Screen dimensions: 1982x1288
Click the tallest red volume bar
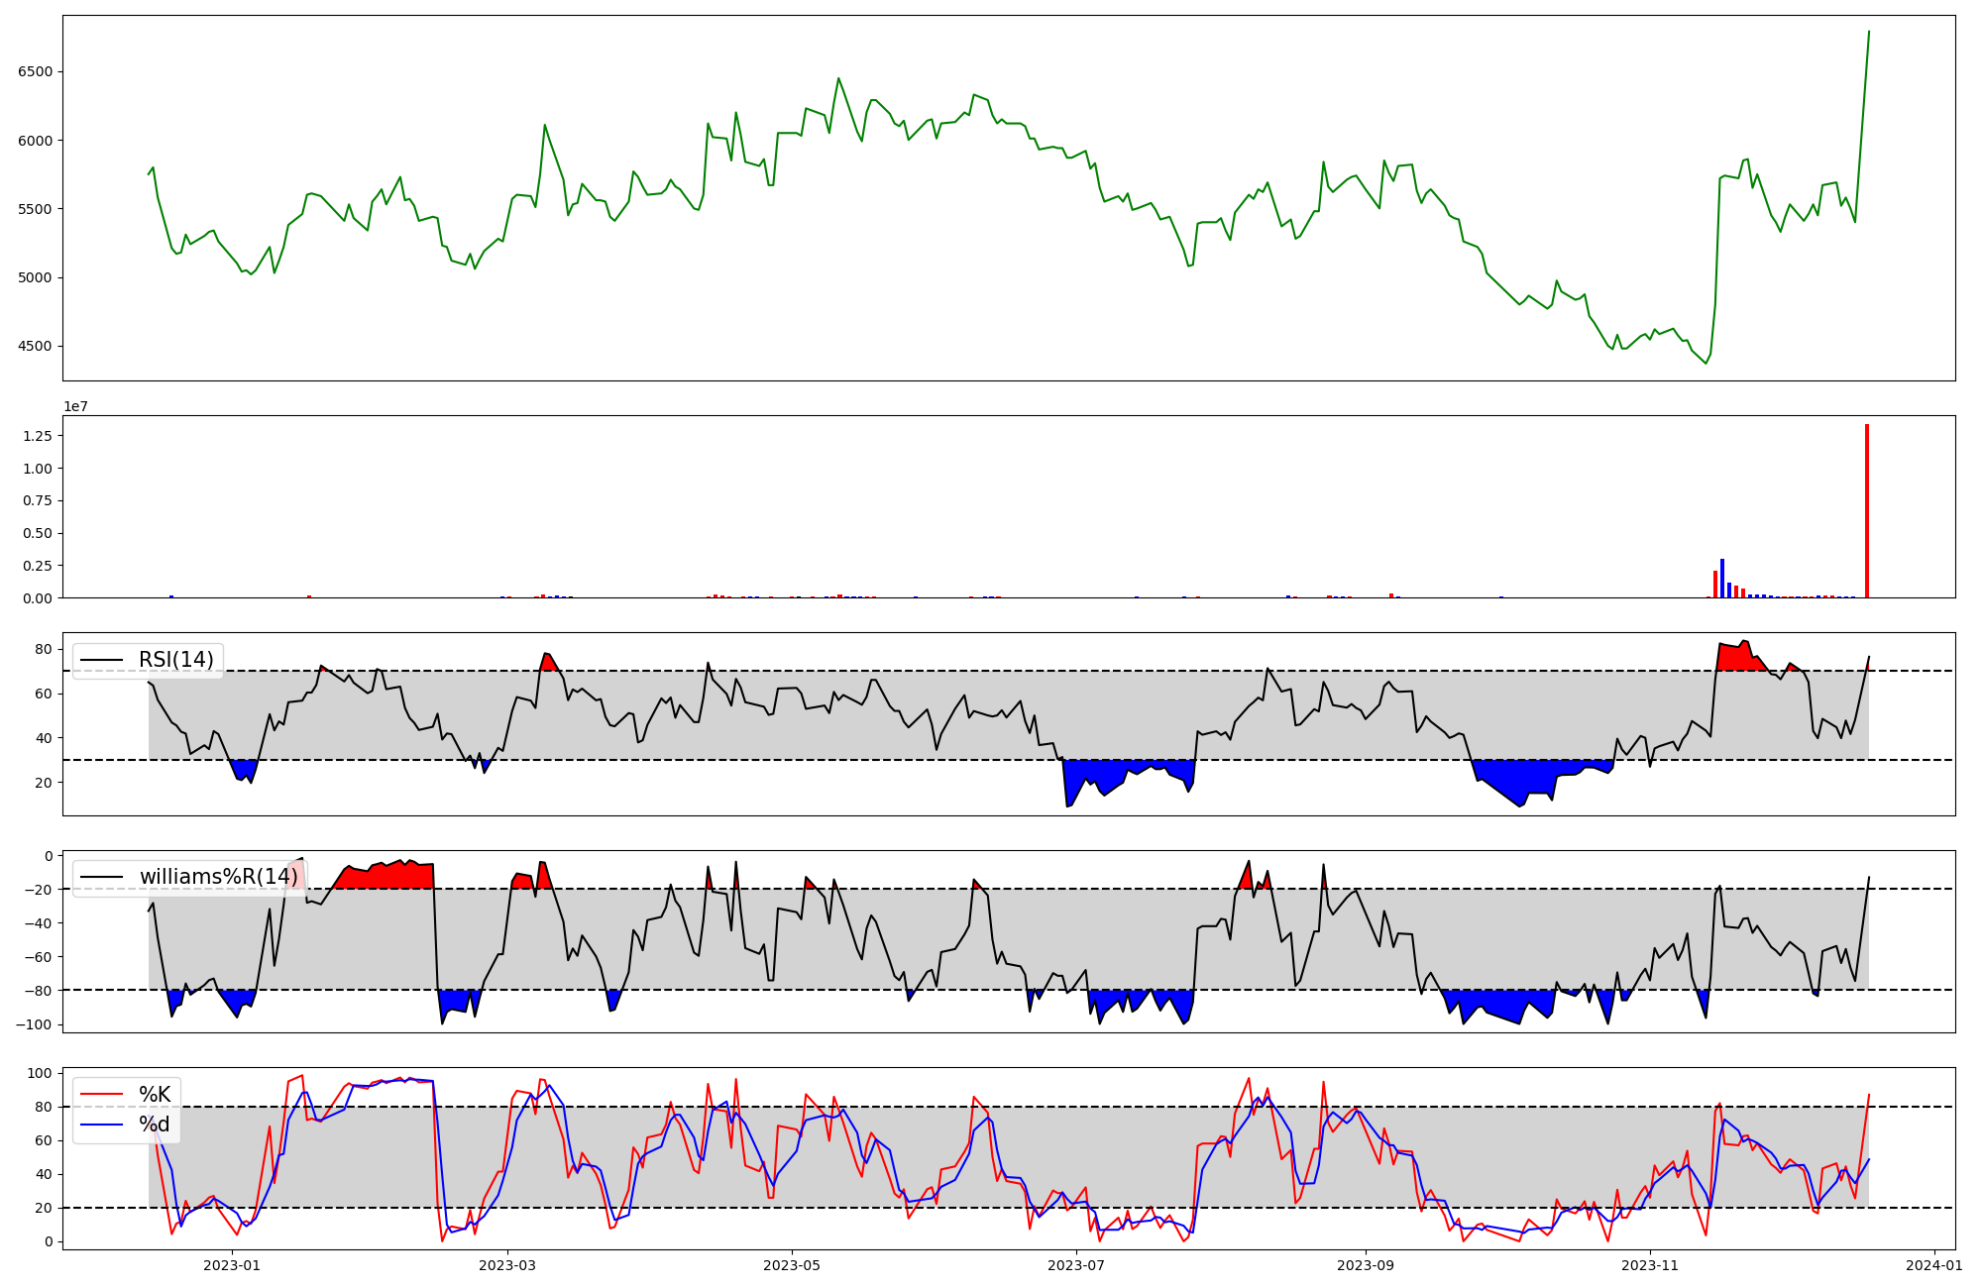1867,511
